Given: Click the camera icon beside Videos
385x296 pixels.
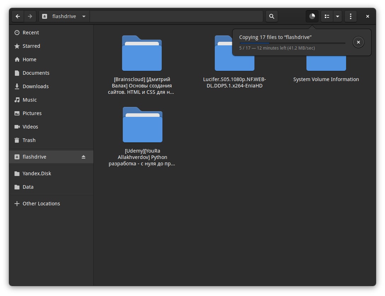Looking at the screenshot, I should click(17, 127).
